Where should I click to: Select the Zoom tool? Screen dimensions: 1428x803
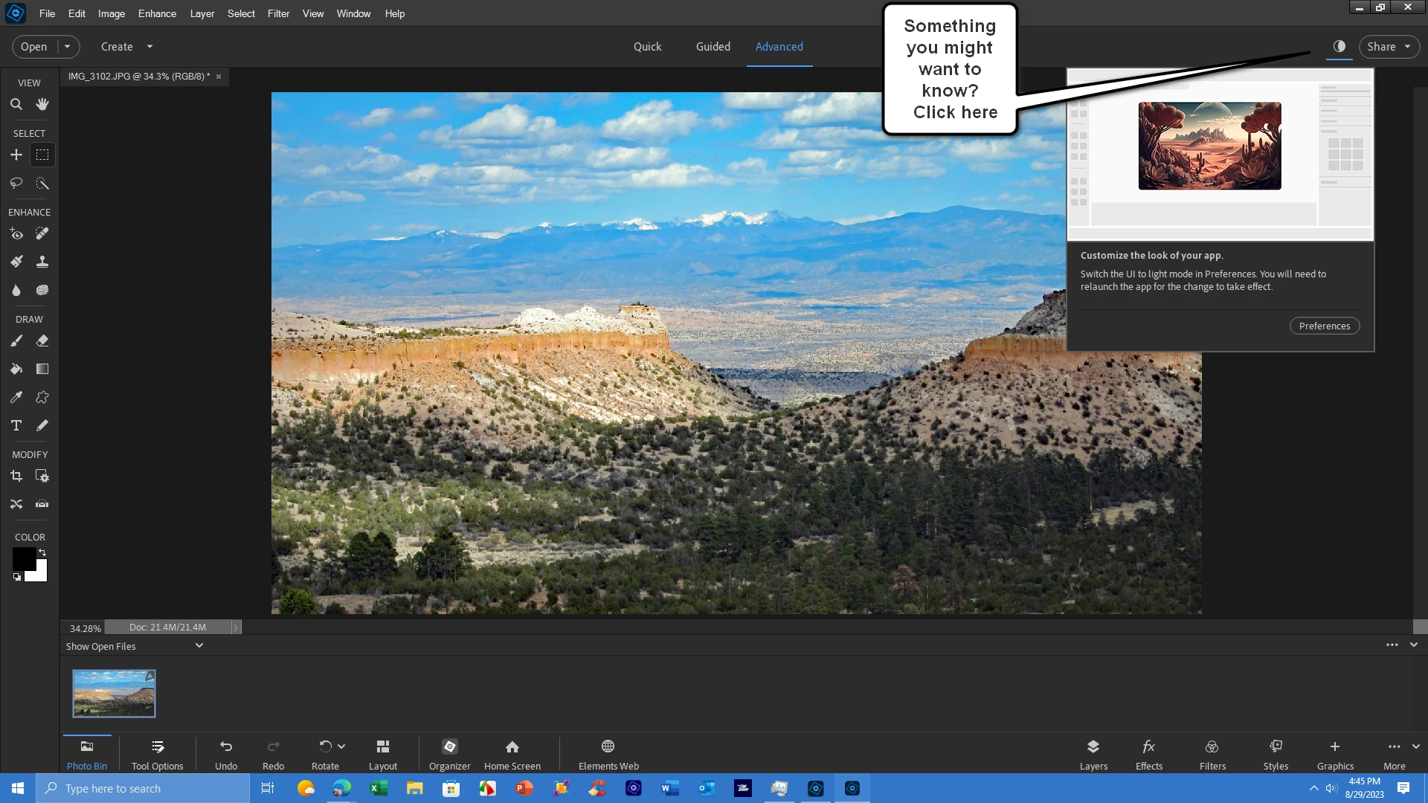pos(16,104)
